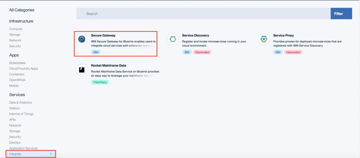360x158 pixels.
Task: Open Storage under Services
Action: click(x=15, y=131)
